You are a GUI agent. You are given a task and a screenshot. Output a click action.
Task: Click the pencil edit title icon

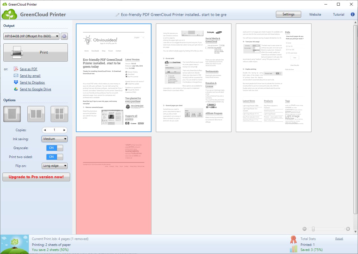pyautogui.click(x=117, y=15)
